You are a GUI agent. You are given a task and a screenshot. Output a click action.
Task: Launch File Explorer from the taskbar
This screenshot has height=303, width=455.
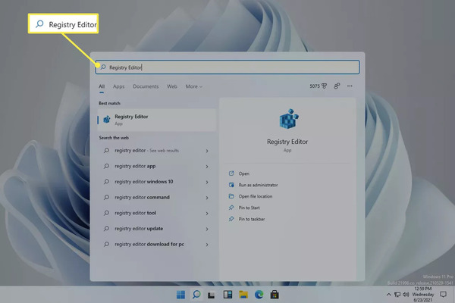pos(243,295)
